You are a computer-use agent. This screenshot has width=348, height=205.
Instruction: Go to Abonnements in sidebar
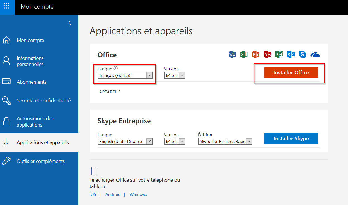pyautogui.click(x=32, y=82)
